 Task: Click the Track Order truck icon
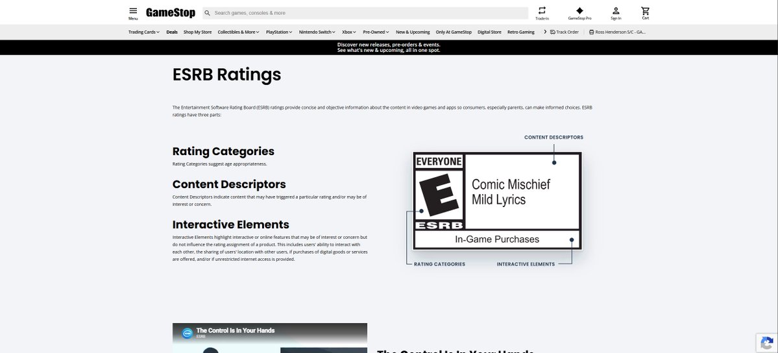tap(552, 32)
